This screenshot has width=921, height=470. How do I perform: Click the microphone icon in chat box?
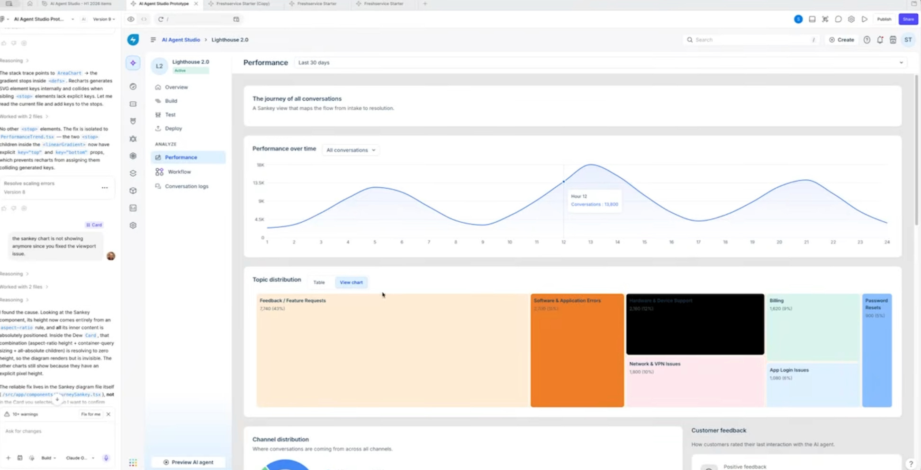(x=106, y=458)
